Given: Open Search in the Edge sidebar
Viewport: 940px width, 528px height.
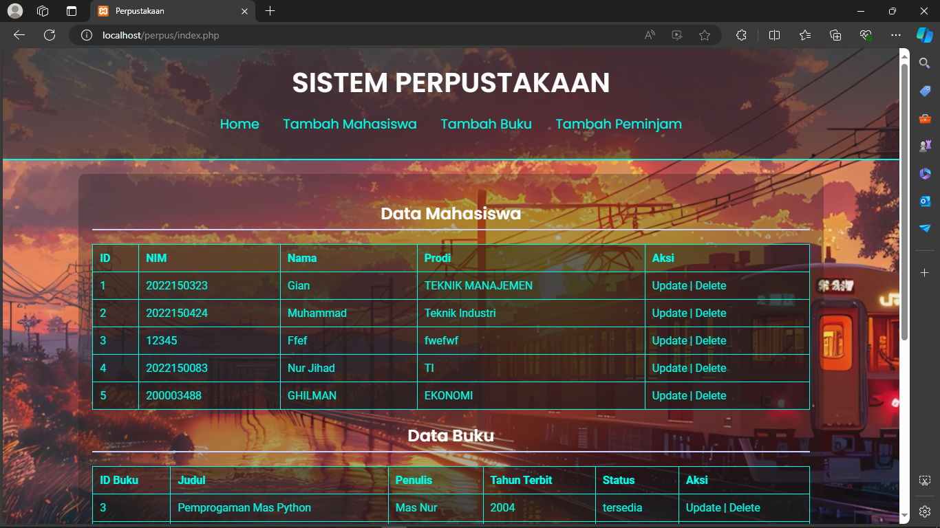Looking at the screenshot, I should [x=925, y=63].
